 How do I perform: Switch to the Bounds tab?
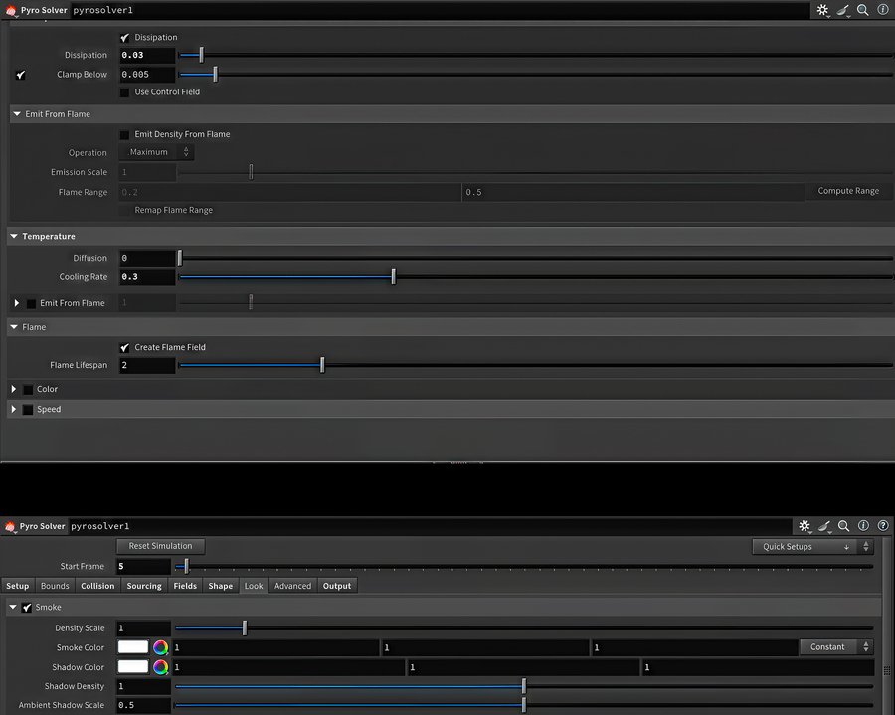point(55,586)
